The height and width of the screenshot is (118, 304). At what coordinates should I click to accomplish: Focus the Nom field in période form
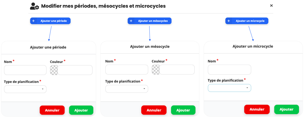pyautogui.click(x=25, y=70)
